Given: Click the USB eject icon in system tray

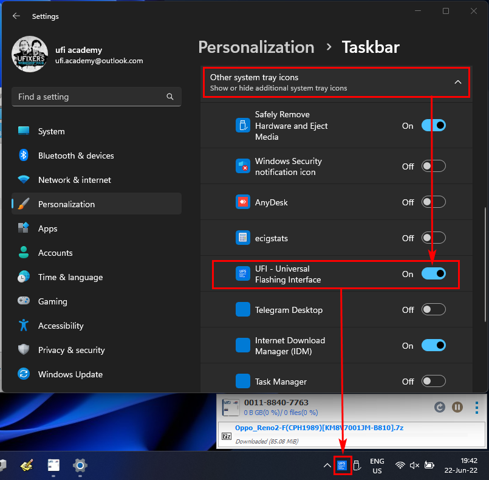Looking at the screenshot, I should pos(357,465).
